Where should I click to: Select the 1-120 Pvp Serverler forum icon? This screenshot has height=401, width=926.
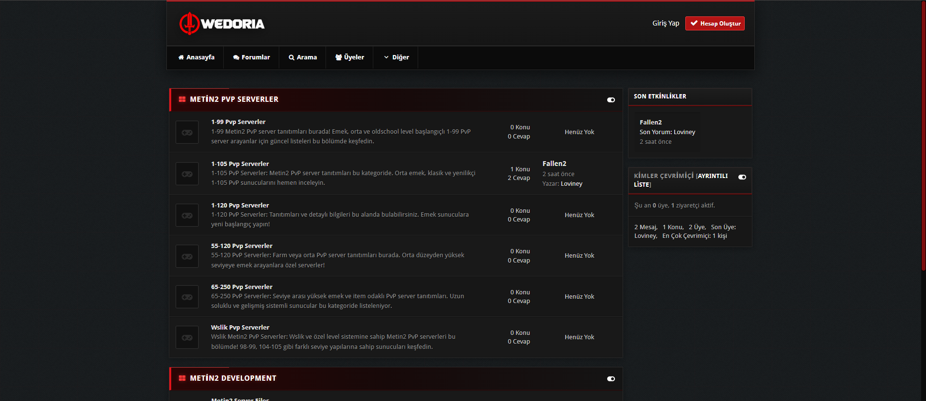click(187, 215)
